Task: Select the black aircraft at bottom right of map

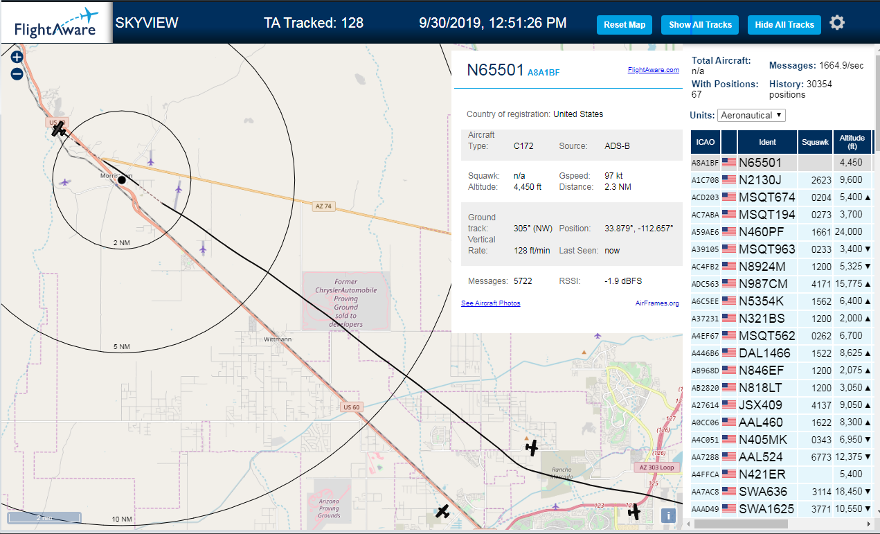Action: click(x=634, y=512)
